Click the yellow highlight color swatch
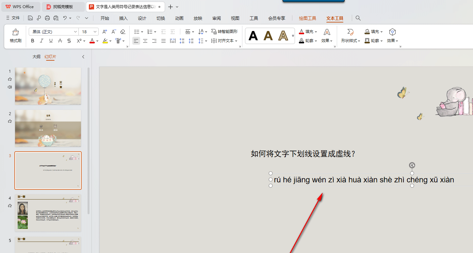 tap(105, 41)
